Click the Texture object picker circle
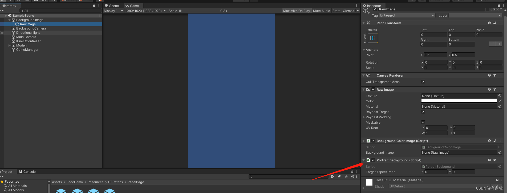 pos(500,96)
